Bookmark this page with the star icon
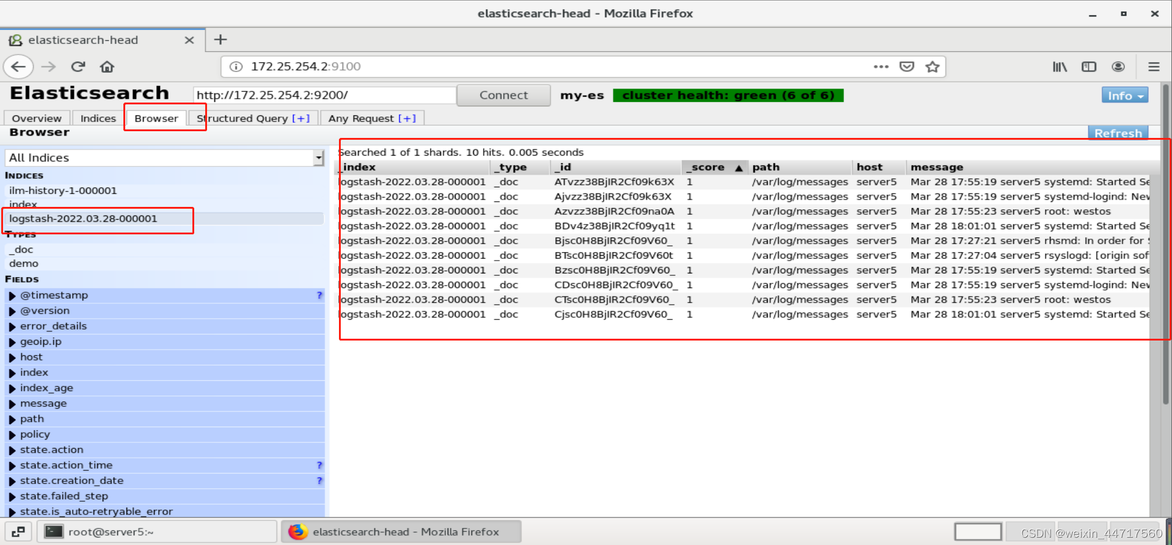The height and width of the screenshot is (545, 1172). coord(932,67)
